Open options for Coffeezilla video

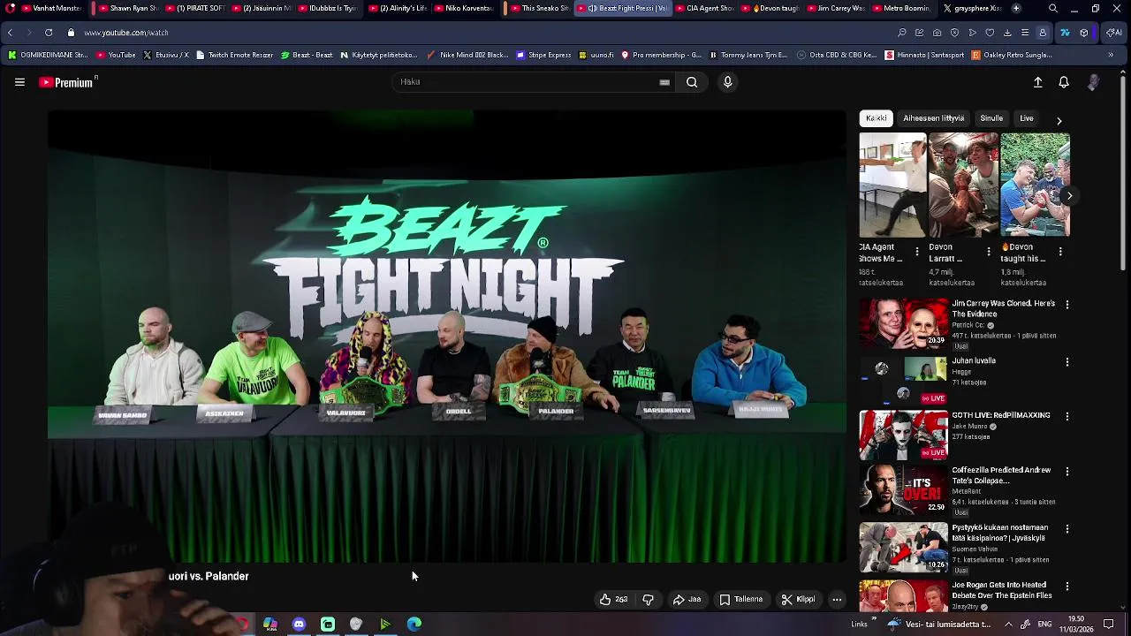[x=1067, y=472]
